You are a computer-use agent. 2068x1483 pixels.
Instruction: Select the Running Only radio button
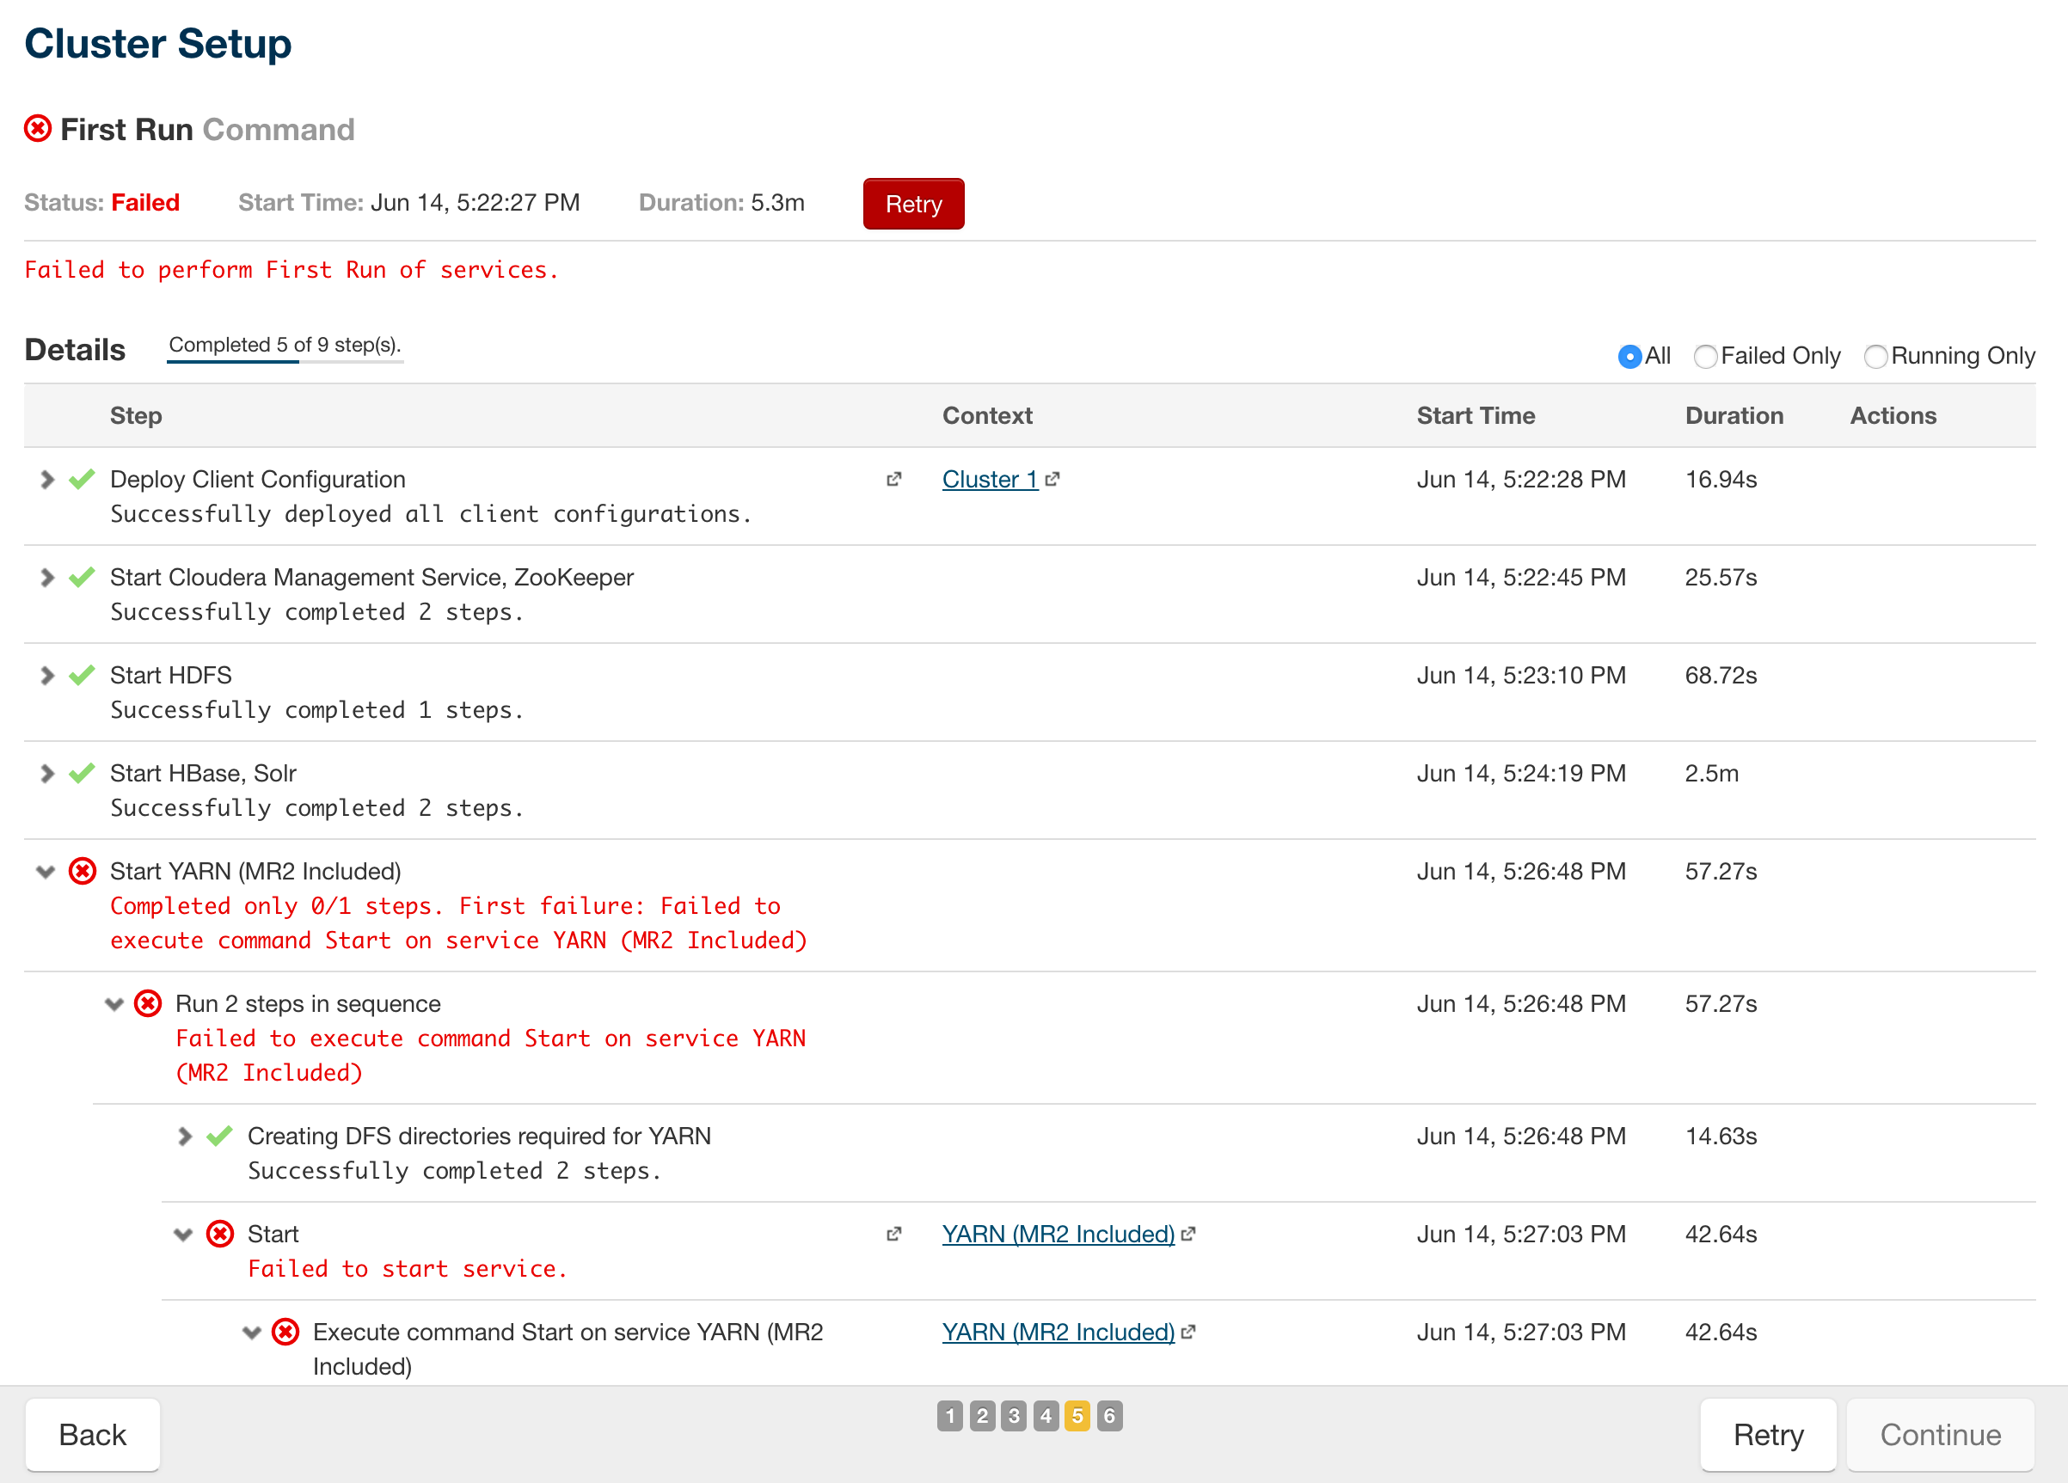(1875, 357)
